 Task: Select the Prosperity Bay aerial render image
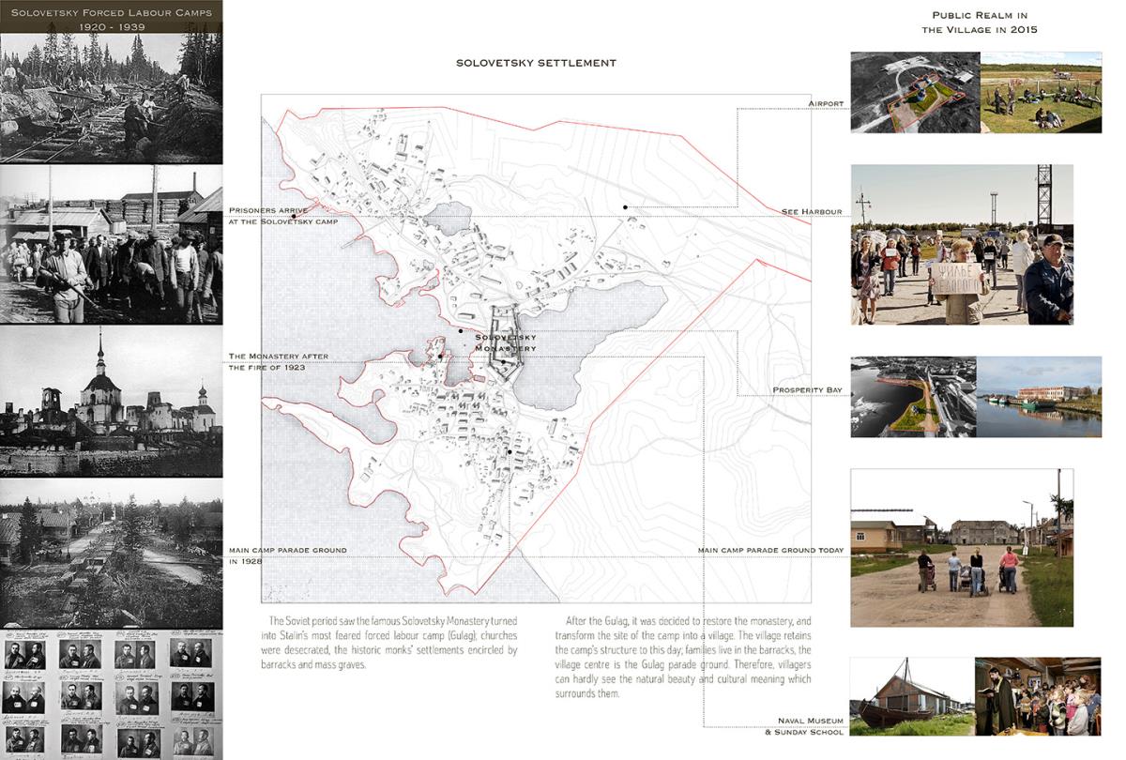pyautogui.click(x=913, y=397)
